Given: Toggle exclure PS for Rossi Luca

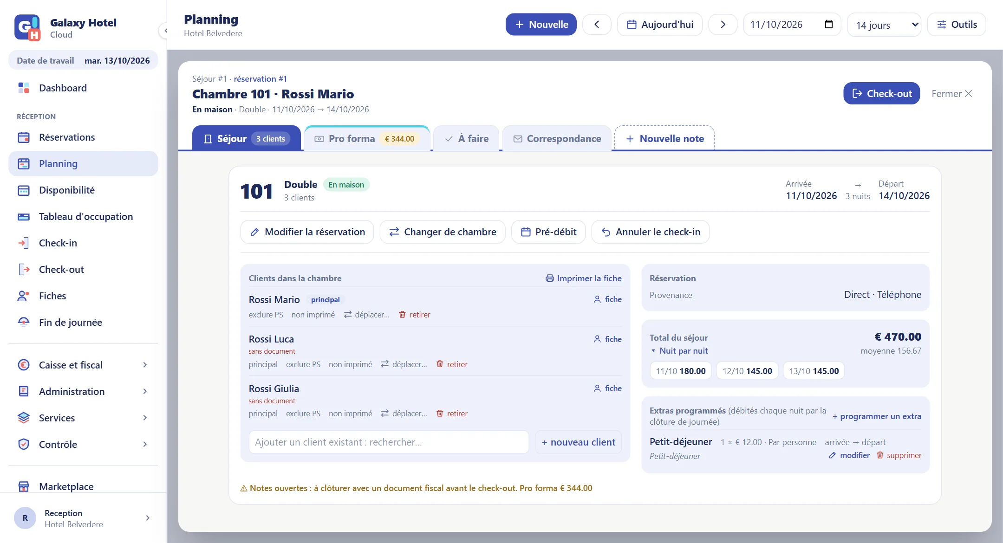Looking at the screenshot, I should tap(303, 364).
